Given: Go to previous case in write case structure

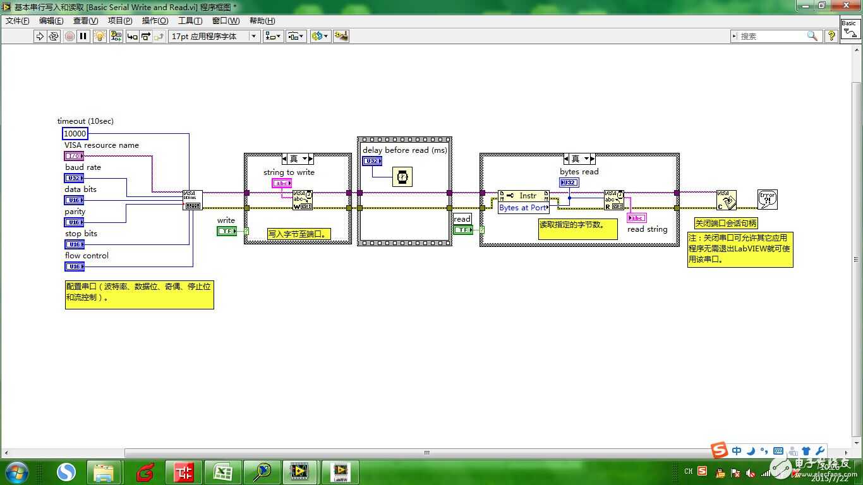Looking at the screenshot, I should coord(285,159).
